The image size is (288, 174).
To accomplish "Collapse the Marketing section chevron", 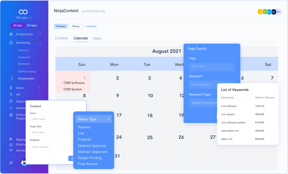I will [x=40, y=43].
